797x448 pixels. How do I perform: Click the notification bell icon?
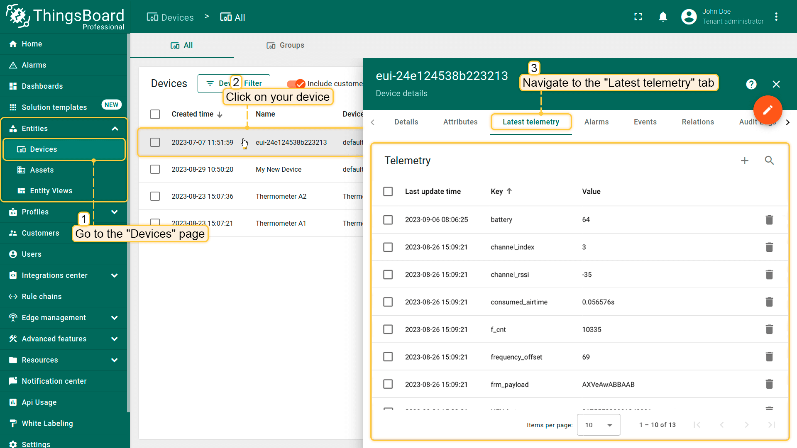click(x=663, y=17)
